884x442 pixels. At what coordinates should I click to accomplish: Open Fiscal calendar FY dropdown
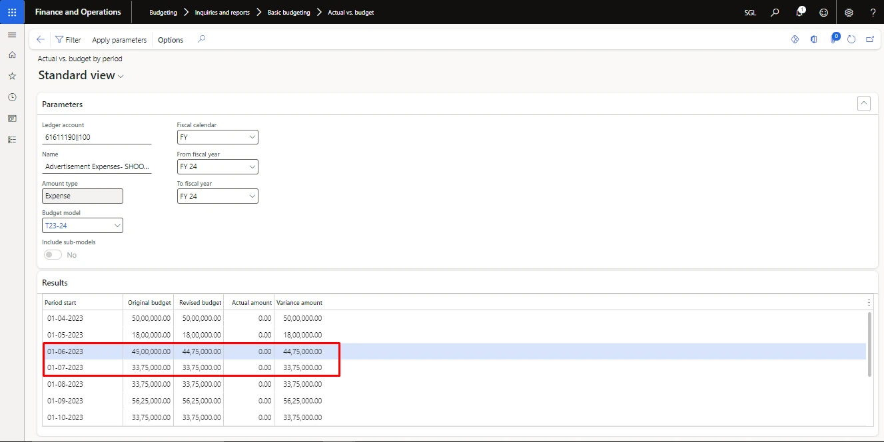coord(217,137)
